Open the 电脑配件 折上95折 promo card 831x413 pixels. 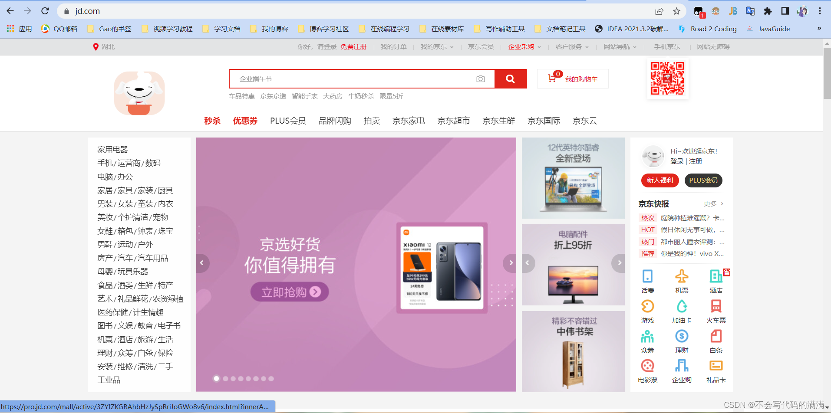click(x=573, y=265)
